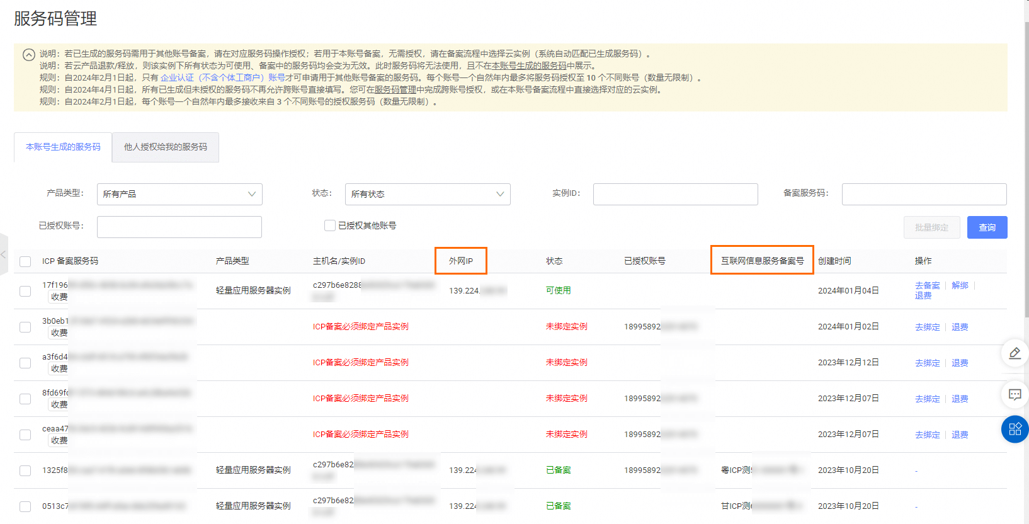Click 退费 for the 17f196 row

click(923, 295)
